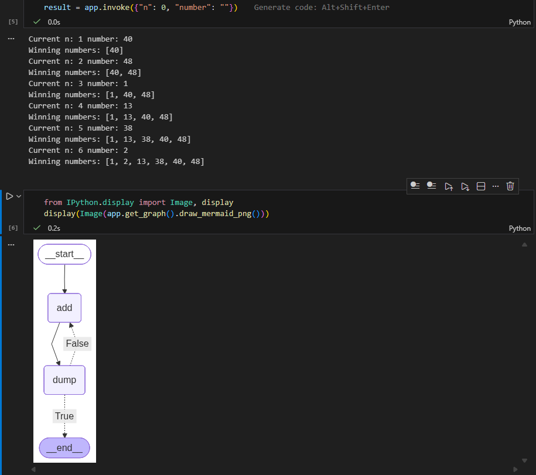Image resolution: width=536 pixels, height=475 pixels.
Task: Run the display cell with the play button
Action: [x=8, y=196]
